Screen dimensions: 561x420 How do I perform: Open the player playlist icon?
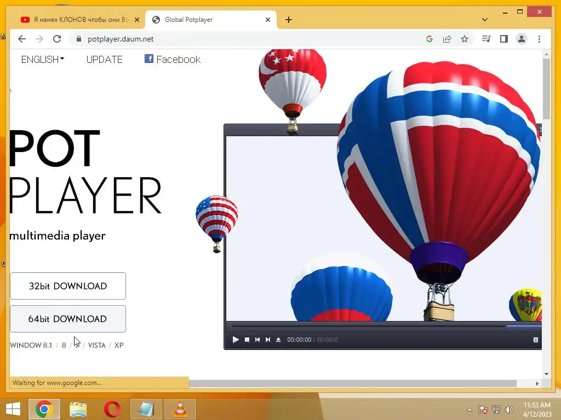point(536,340)
